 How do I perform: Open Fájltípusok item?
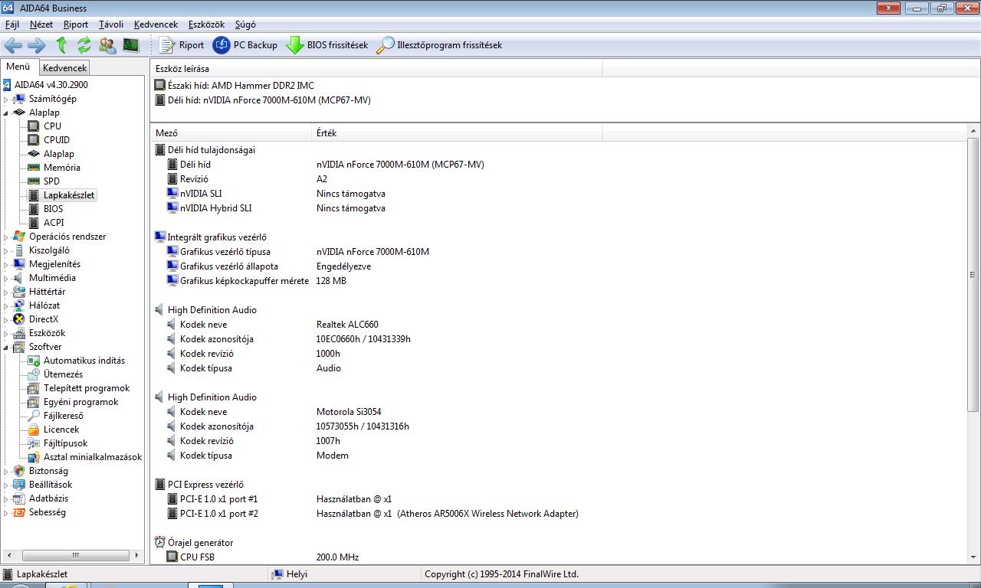click(66, 443)
